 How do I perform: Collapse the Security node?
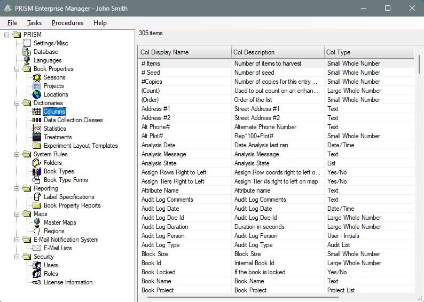17,257
